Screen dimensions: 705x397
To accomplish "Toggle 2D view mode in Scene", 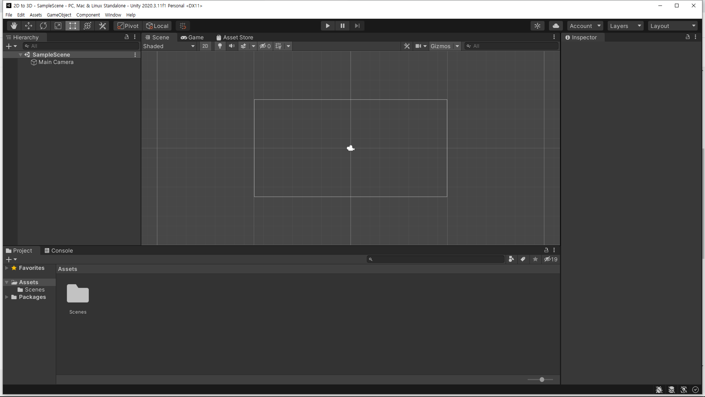I will click(x=205, y=46).
